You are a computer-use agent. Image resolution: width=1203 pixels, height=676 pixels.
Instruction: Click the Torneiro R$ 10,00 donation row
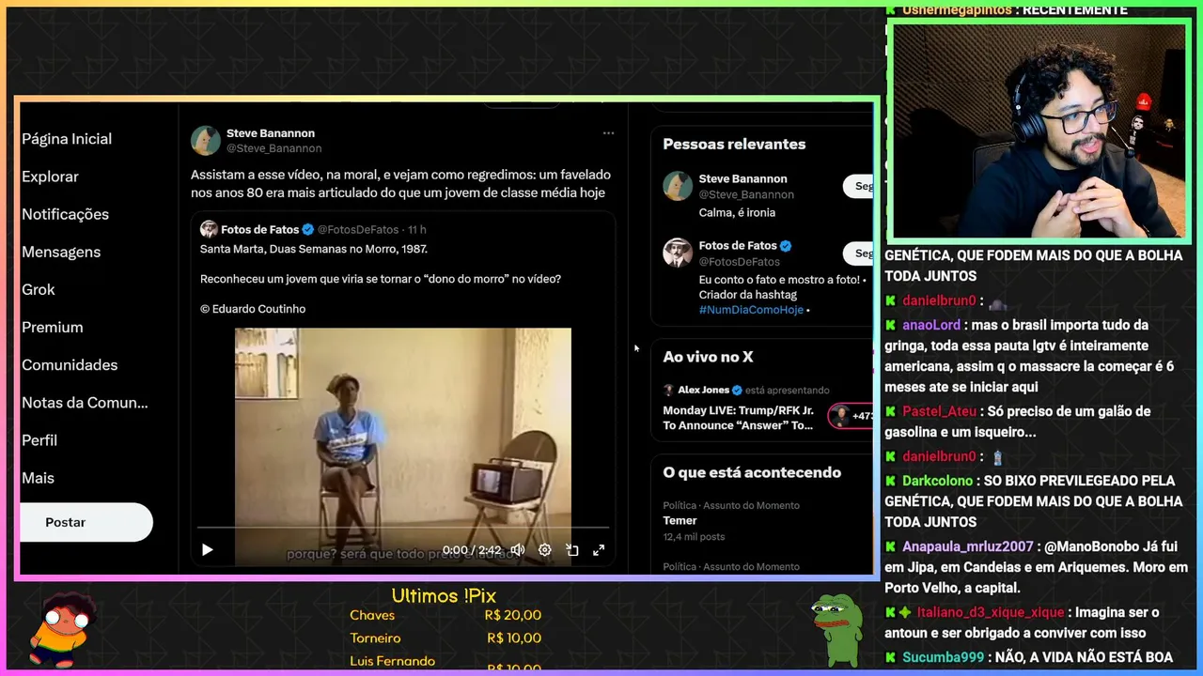(x=445, y=638)
